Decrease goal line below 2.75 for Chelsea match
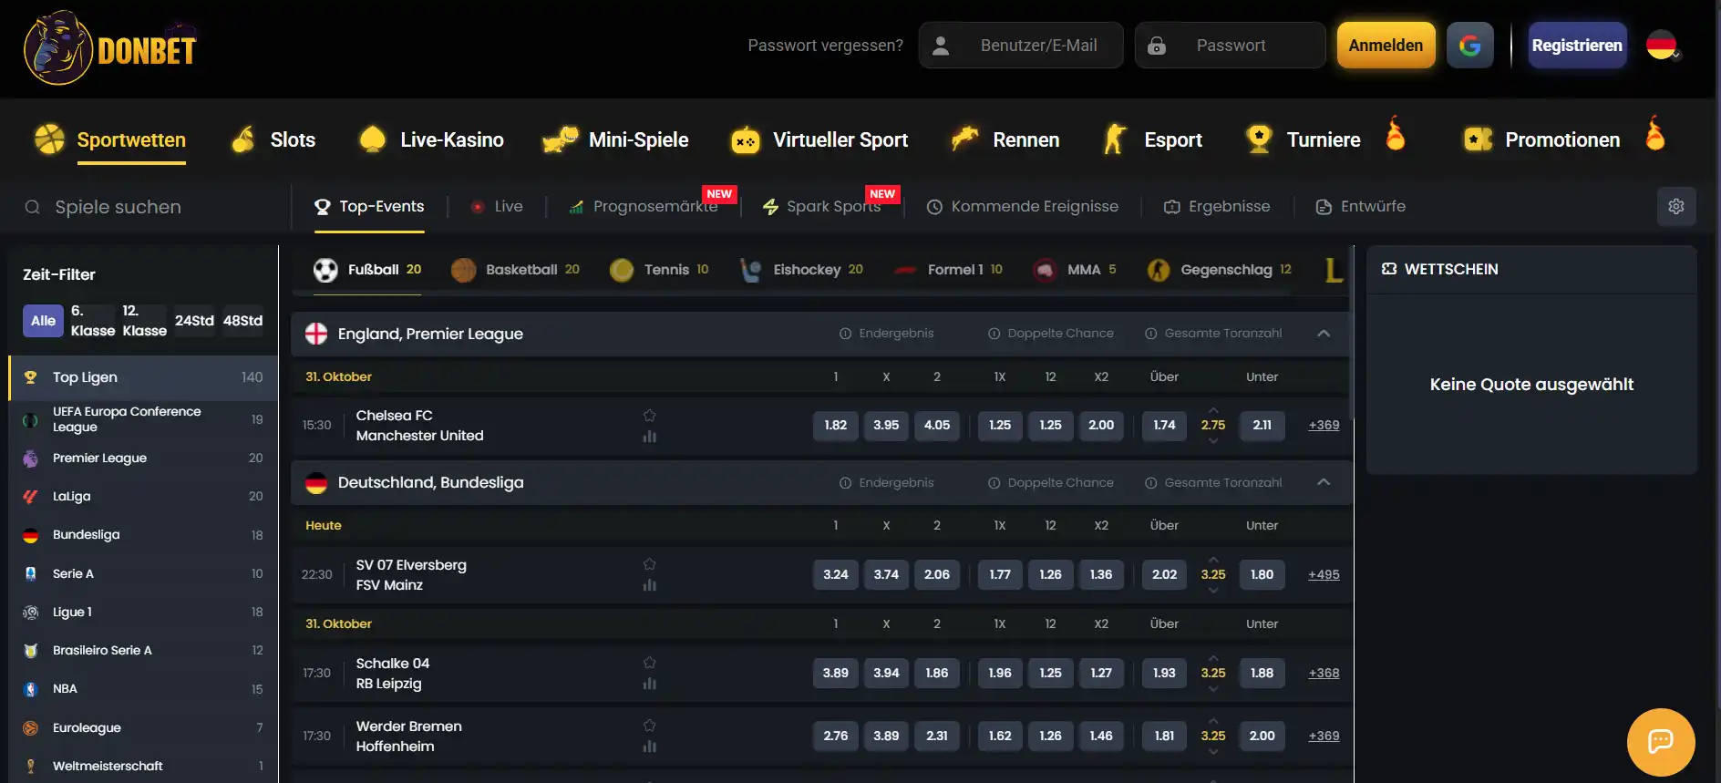The image size is (1721, 783). pyautogui.click(x=1213, y=441)
